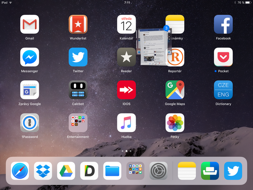The width and height of the screenshot is (253, 190).
Task: Open Kalendář calendar app
Action: (x=126, y=24)
